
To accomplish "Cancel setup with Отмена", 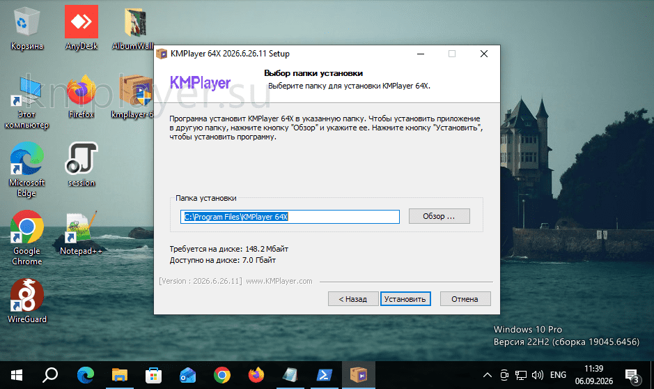I will click(x=465, y=299).
